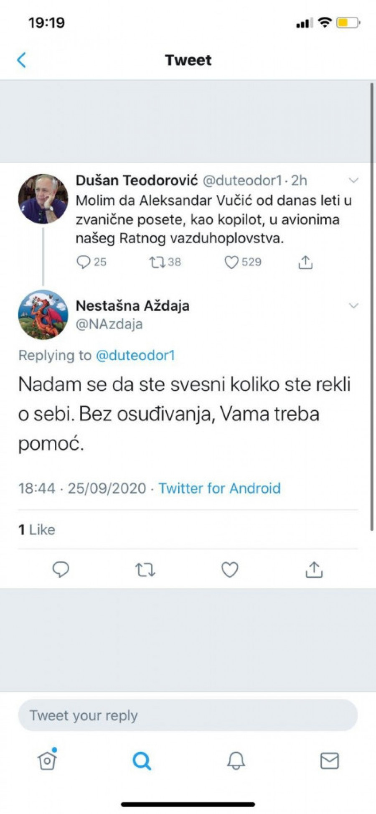Screen dimensions: 376x814
Task: Focus the Tweet your reply field
Action: [188, 715]
